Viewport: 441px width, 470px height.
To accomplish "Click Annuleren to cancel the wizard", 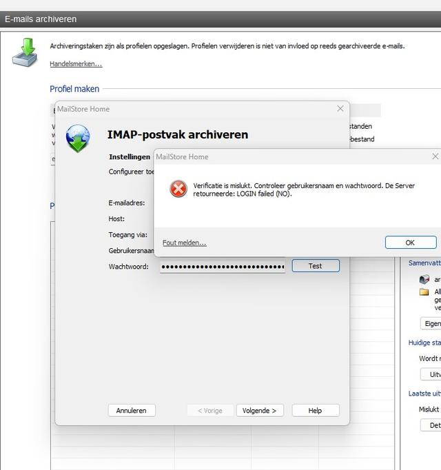I will coord(131,410).
